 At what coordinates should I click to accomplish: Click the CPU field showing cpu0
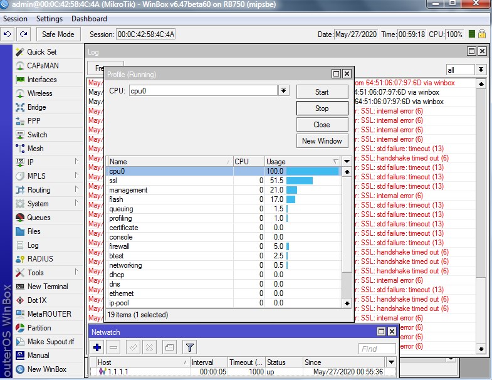(x=203, y=91)
